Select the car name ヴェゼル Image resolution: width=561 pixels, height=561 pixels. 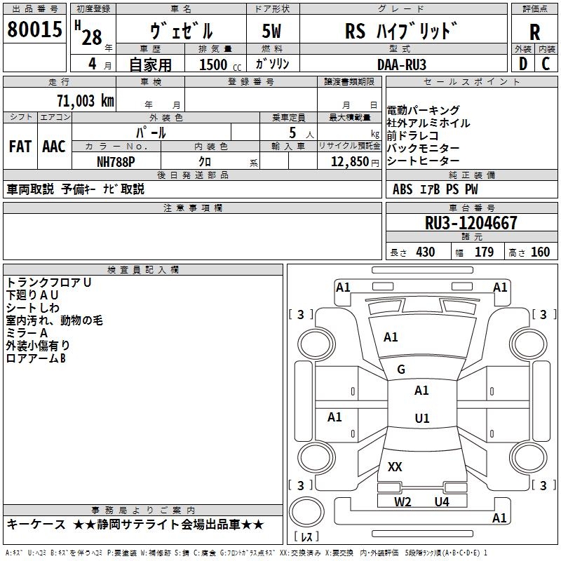[x=181, y=31]
